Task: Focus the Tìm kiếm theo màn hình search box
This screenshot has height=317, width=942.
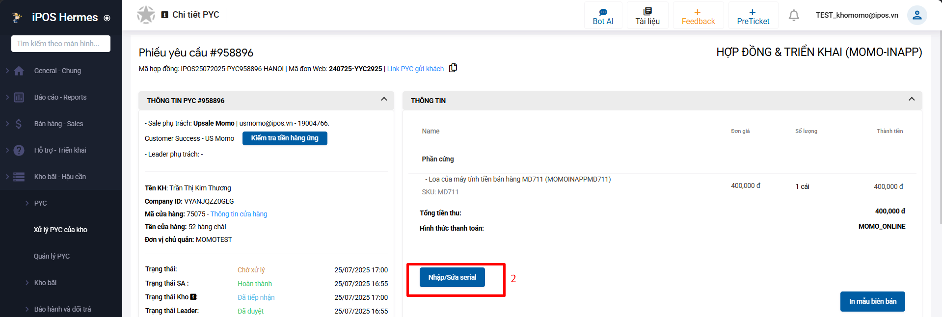Action: pyautogui.click(x=60, y=44)
